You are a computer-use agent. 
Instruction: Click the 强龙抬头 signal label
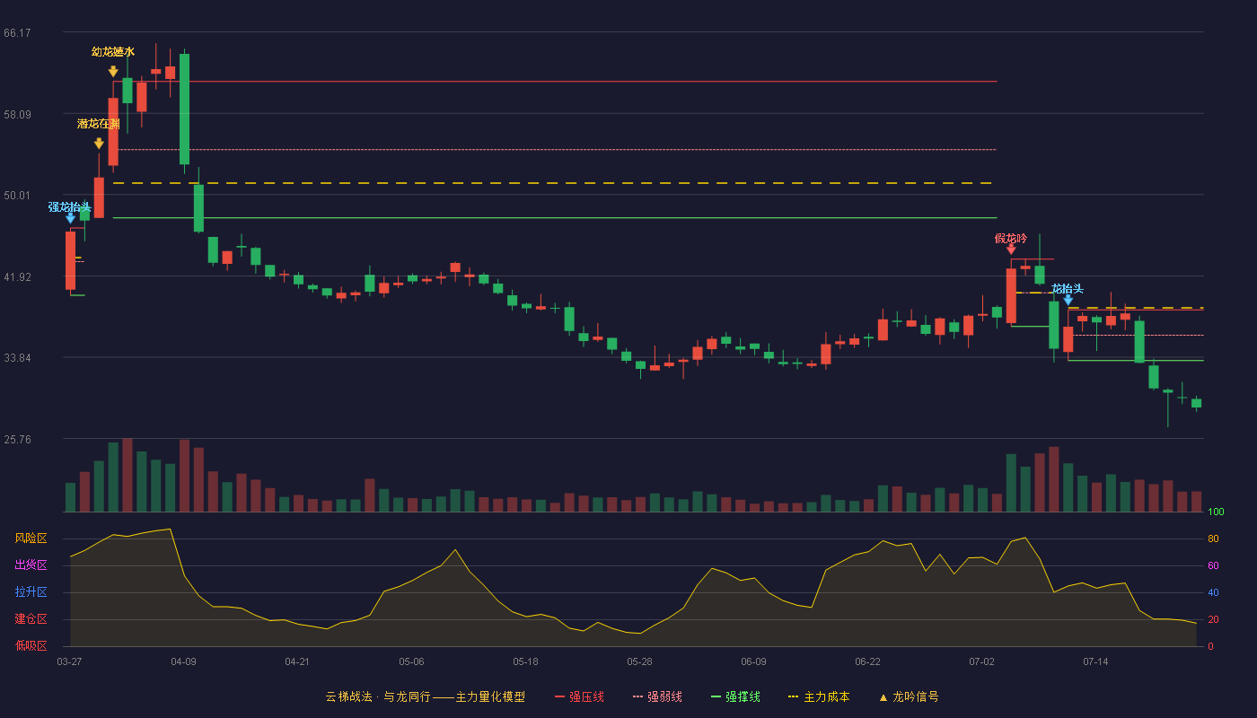tap(70, 207)
